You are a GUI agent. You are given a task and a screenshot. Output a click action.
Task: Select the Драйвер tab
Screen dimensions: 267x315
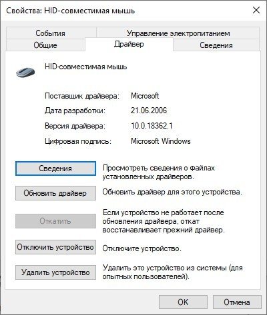[x=129, y=44]
